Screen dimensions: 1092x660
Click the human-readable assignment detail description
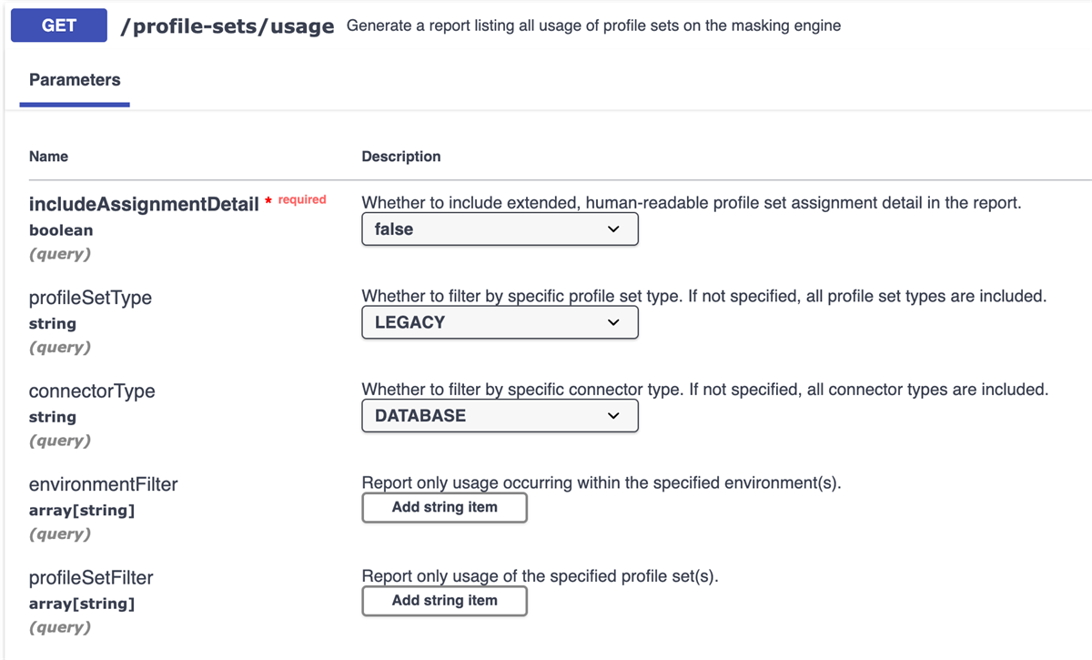pos(692,203)
